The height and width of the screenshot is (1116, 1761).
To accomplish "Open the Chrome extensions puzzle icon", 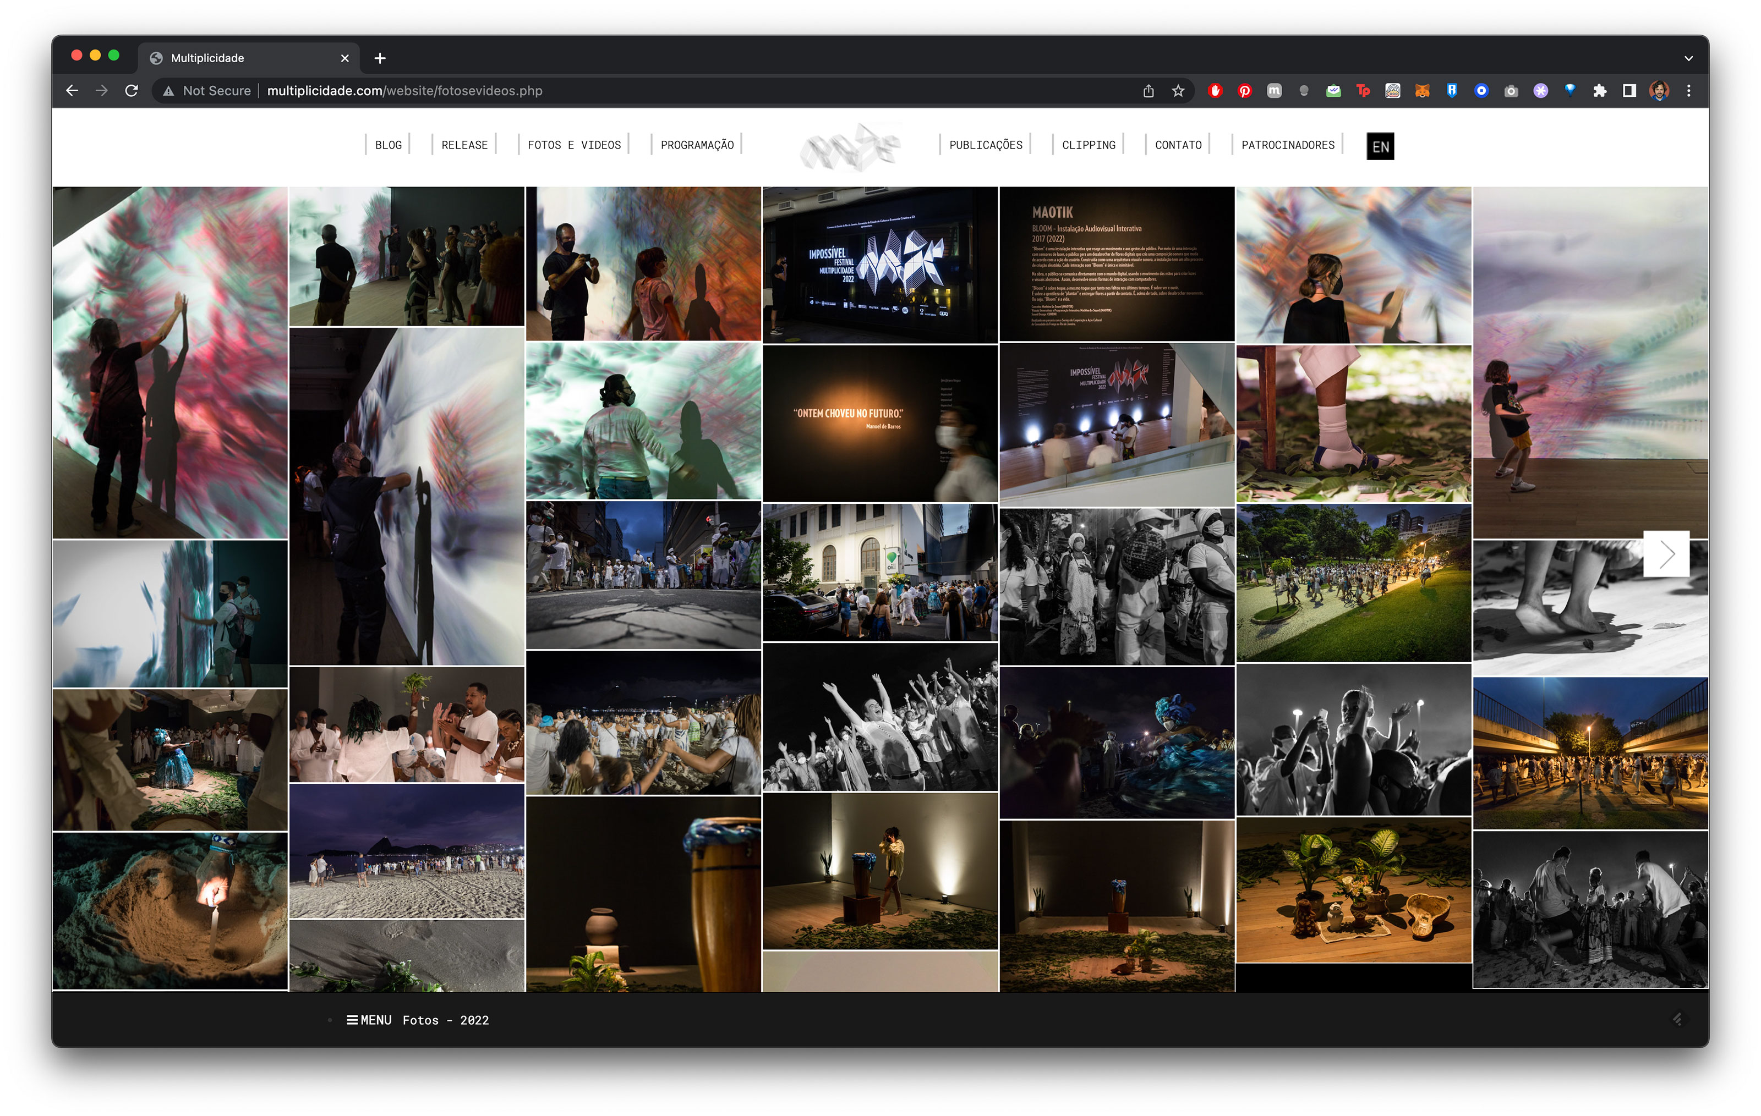I will coord(1599,91).
